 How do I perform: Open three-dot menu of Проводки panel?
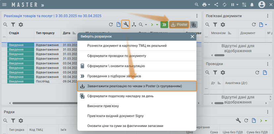click(267, 64)
